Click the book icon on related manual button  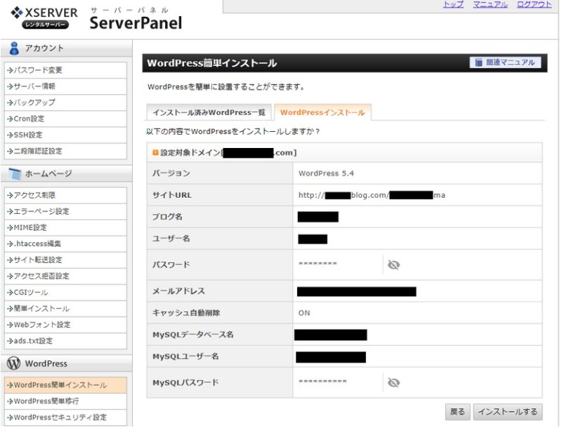pos(478,62)
